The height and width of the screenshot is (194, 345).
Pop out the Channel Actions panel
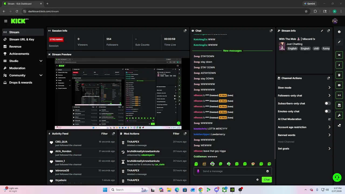point(328,78)
